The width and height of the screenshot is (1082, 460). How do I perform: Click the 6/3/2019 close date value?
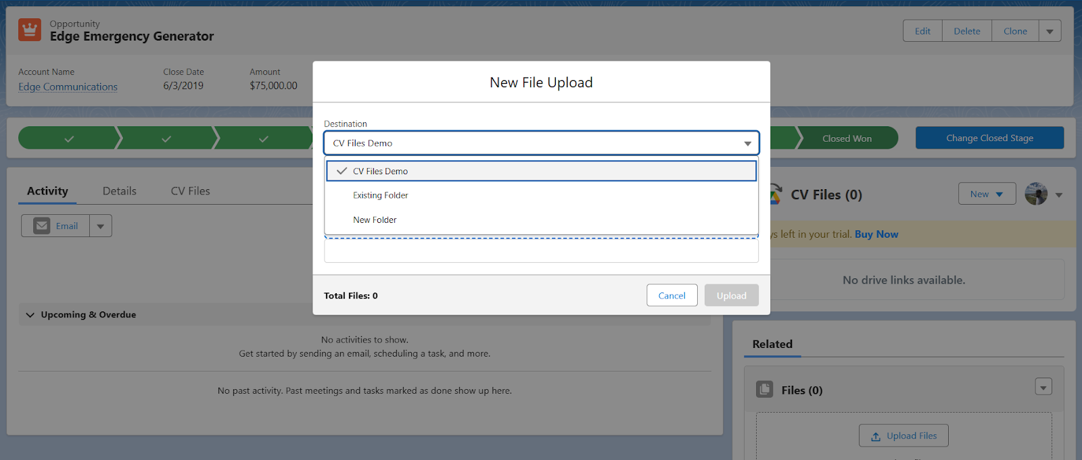point(183,86)
